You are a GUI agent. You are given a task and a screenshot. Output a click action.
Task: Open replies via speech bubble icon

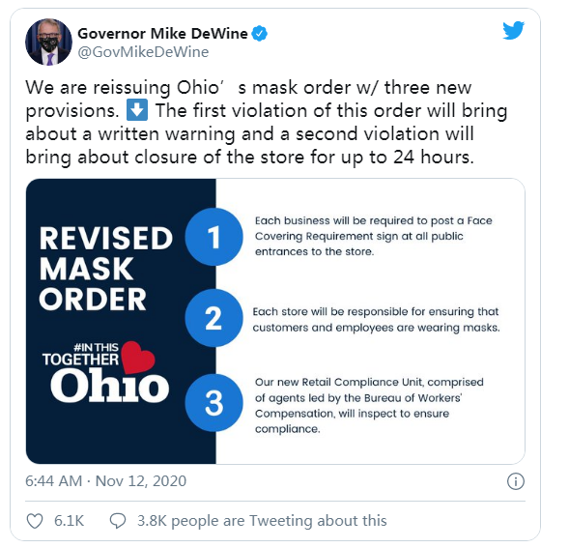(118, 520)
